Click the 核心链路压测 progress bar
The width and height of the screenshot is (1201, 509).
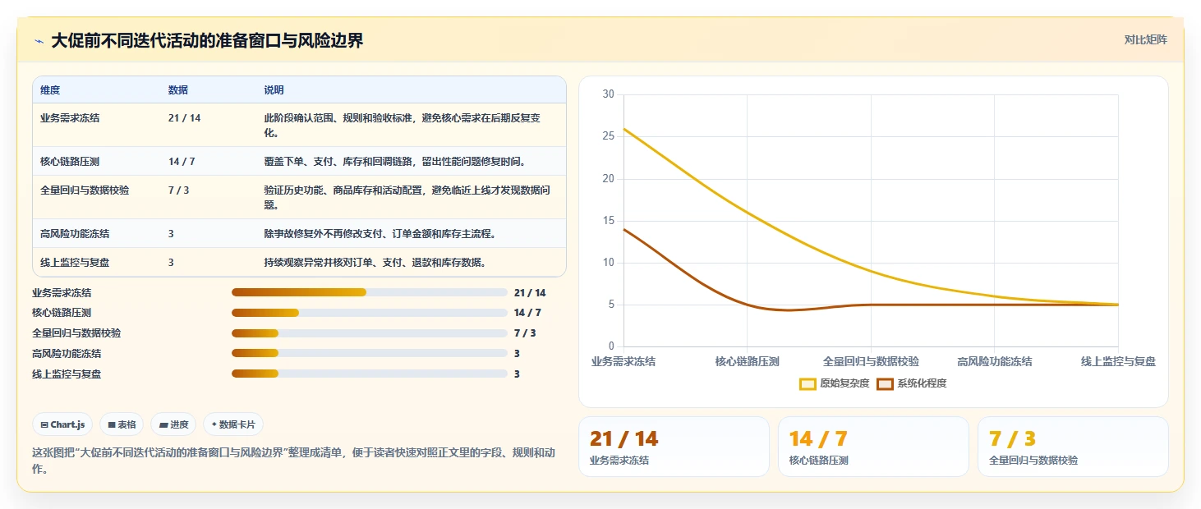tap(370, 313)
